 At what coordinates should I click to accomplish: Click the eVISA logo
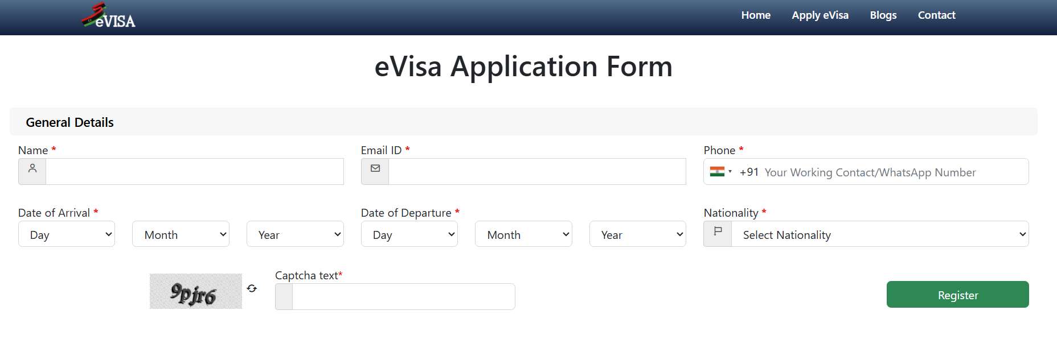coord(108,16)
